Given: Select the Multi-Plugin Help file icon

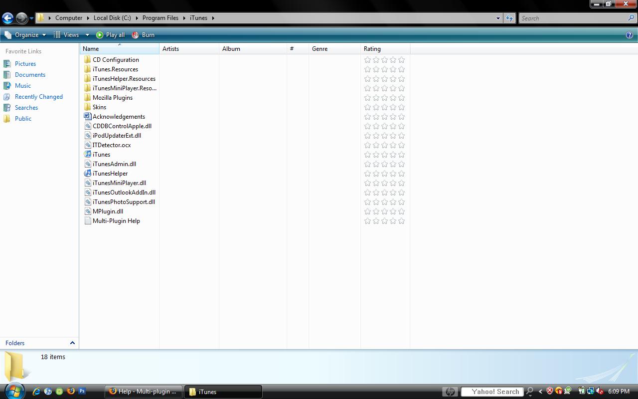Looking at the screenshot, I should pos(88,221).
